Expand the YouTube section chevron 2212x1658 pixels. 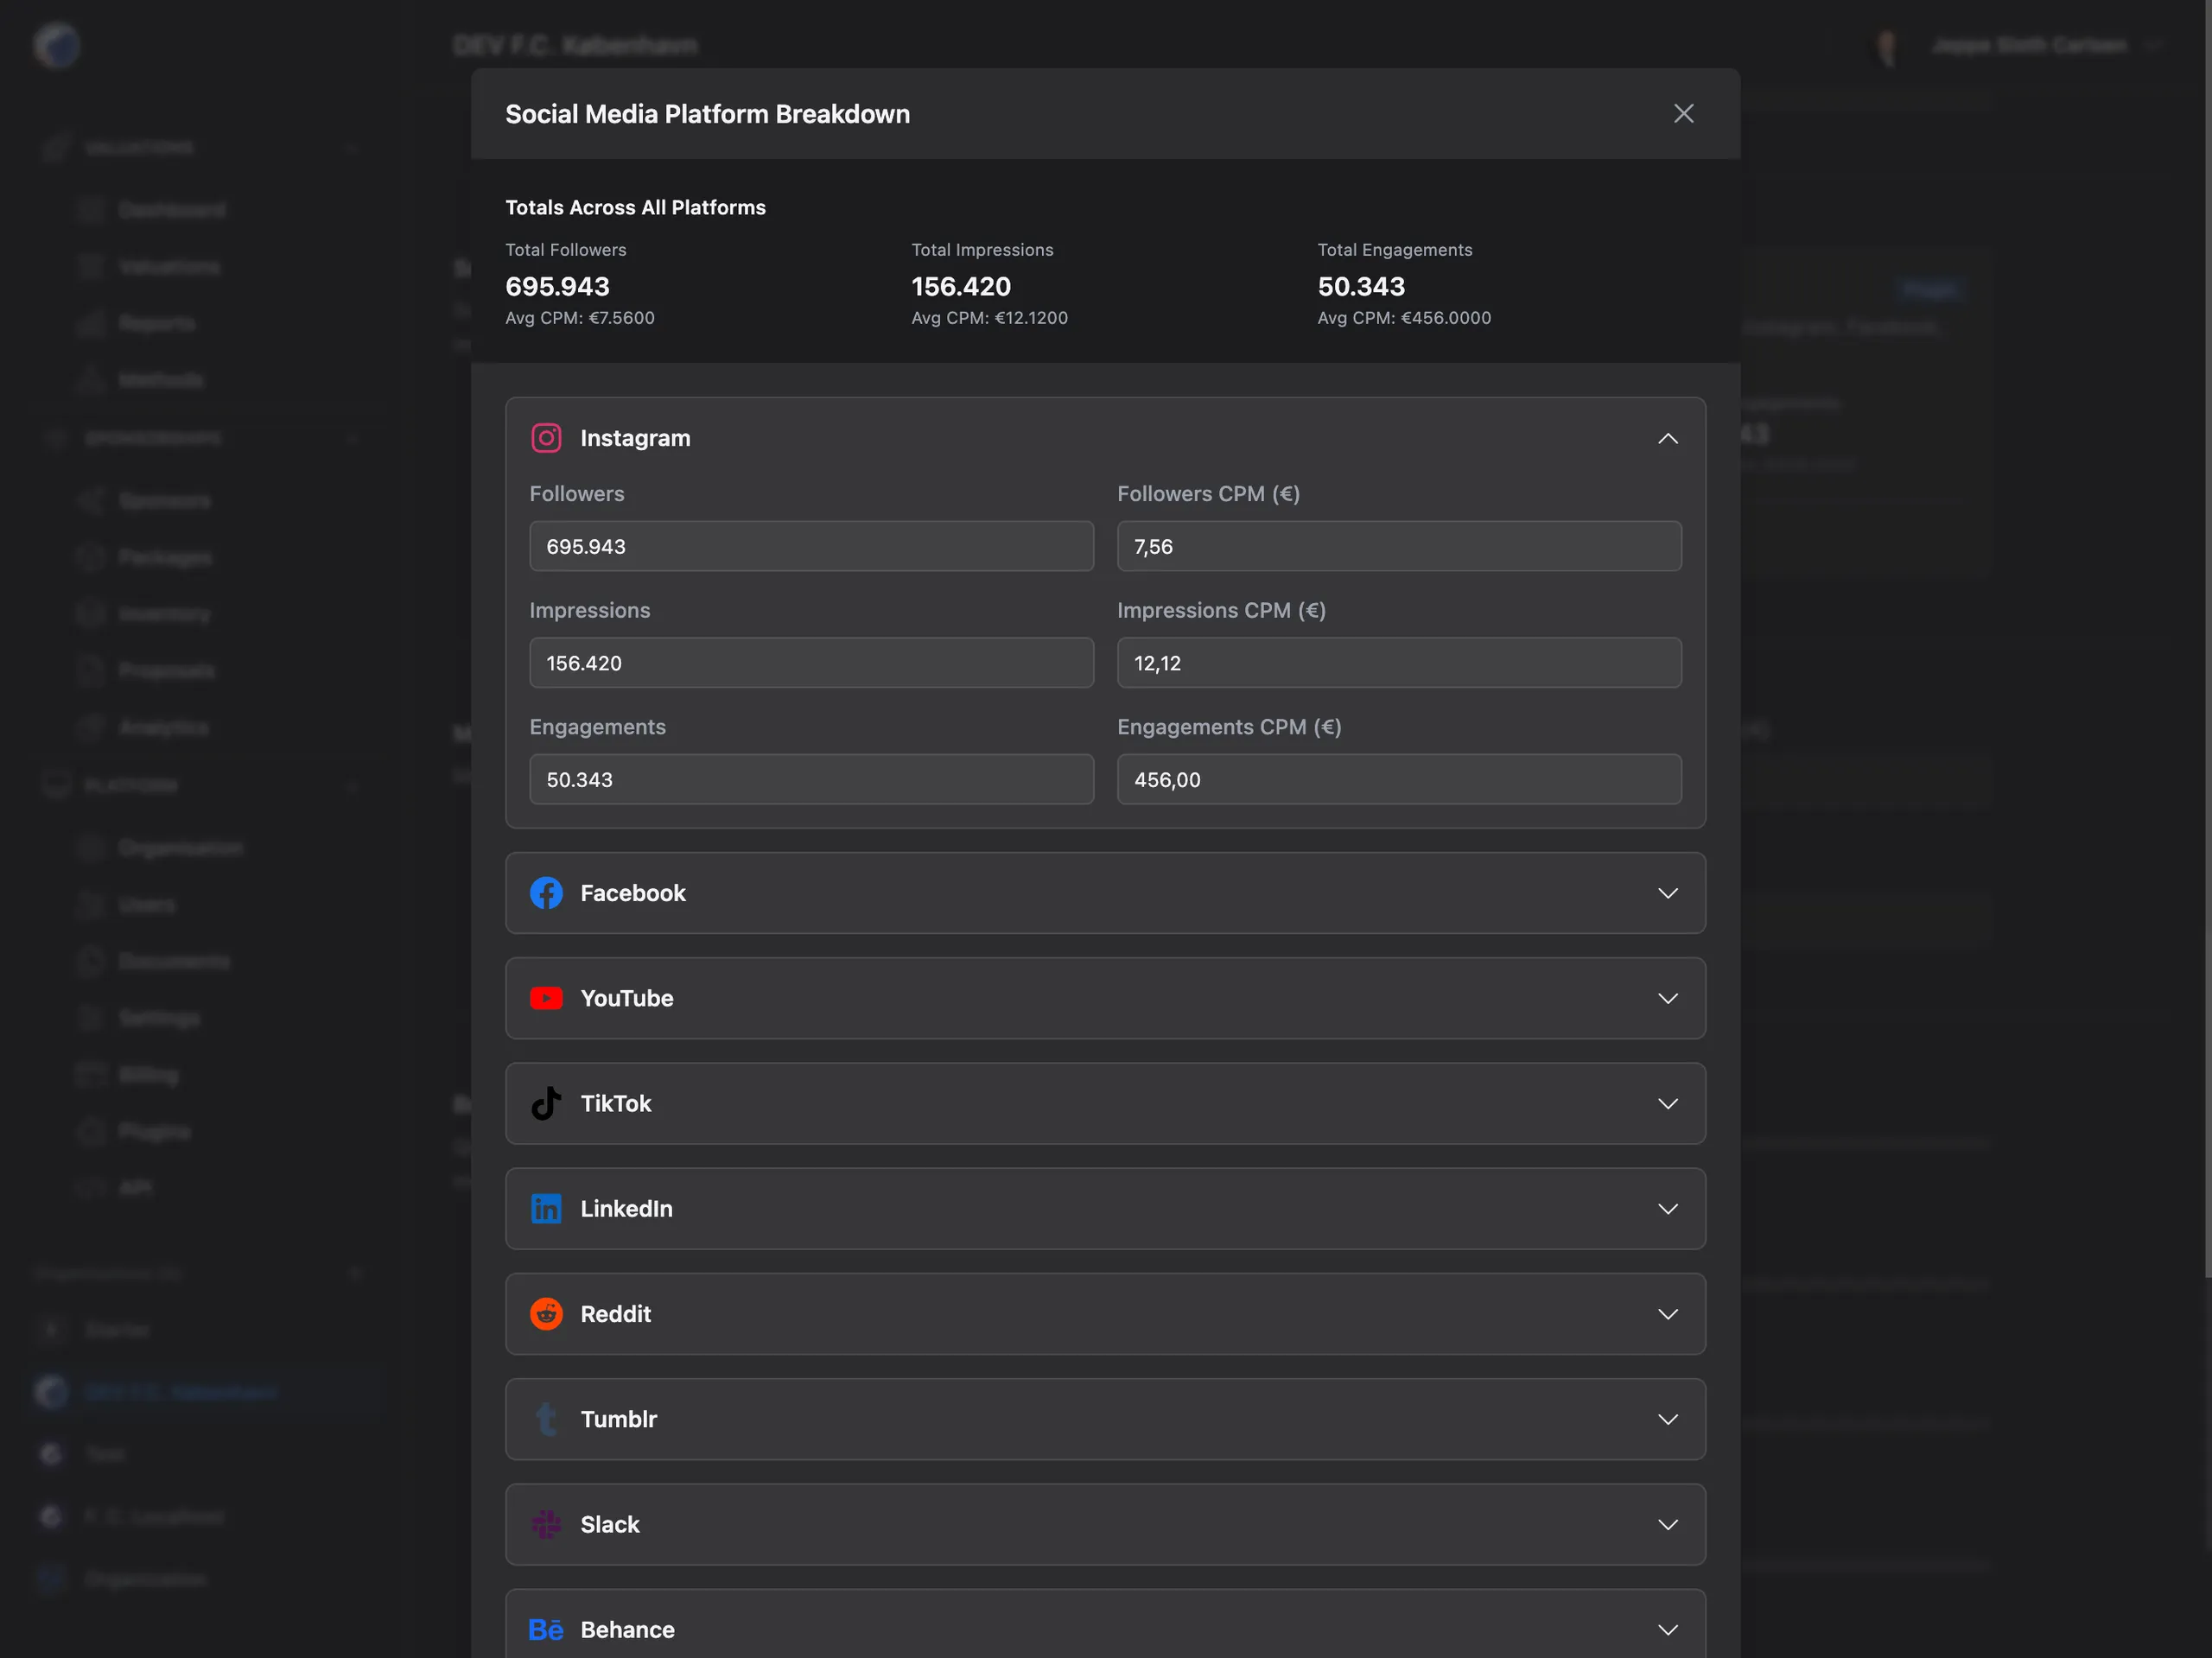[1668, 998]
